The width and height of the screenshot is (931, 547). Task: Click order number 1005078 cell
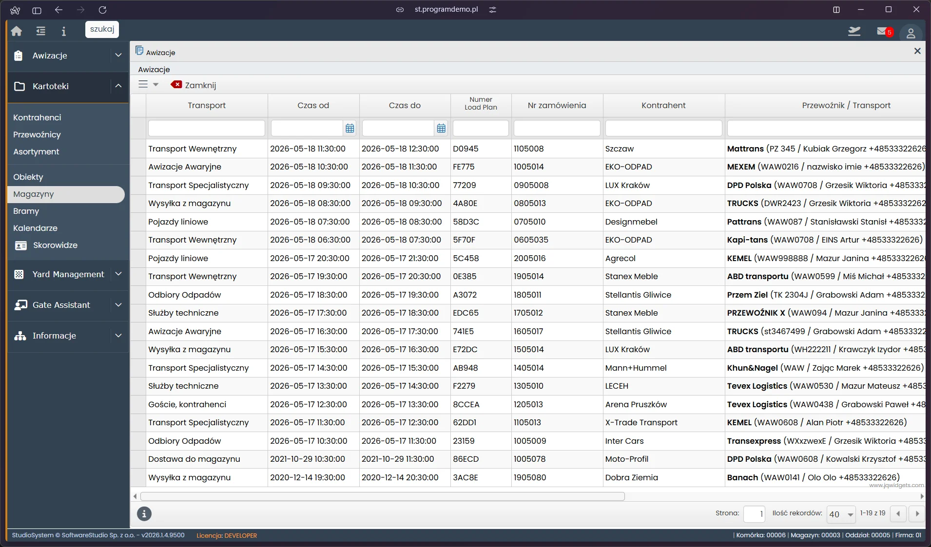(557, 459)
